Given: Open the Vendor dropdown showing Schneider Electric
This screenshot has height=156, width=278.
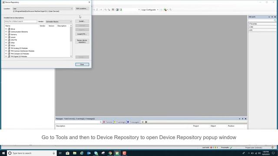Looking at the screenshot, I should pyautogui.click(x=59, y=22).
